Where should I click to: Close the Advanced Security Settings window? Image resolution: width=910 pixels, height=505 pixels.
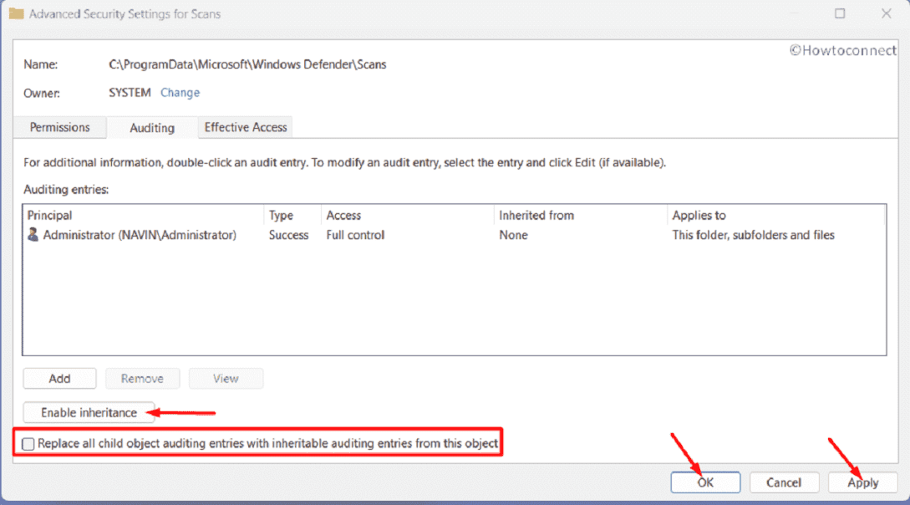click(886, 13)
